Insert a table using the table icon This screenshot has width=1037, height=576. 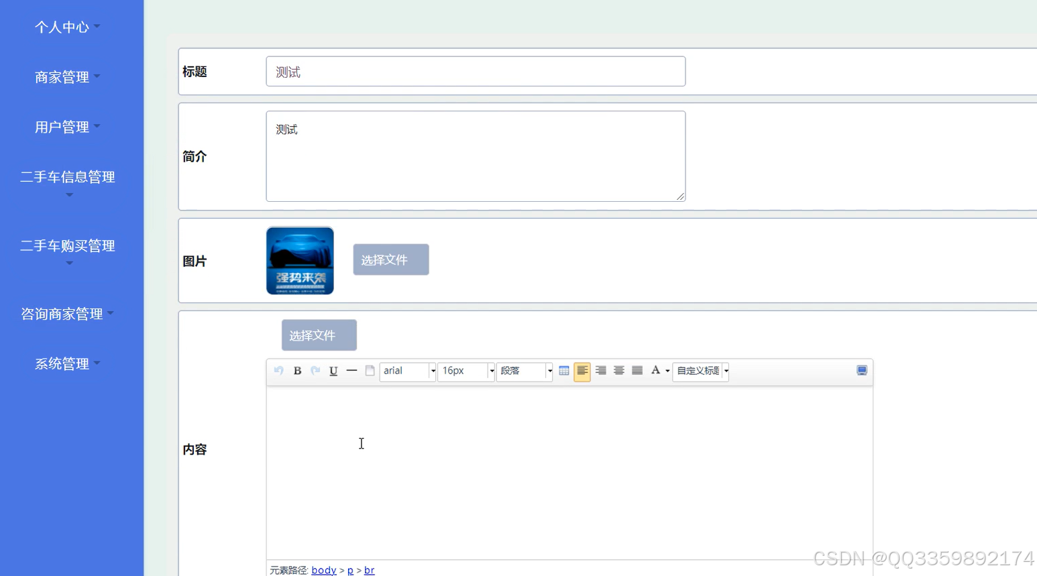tap(564, 370)
